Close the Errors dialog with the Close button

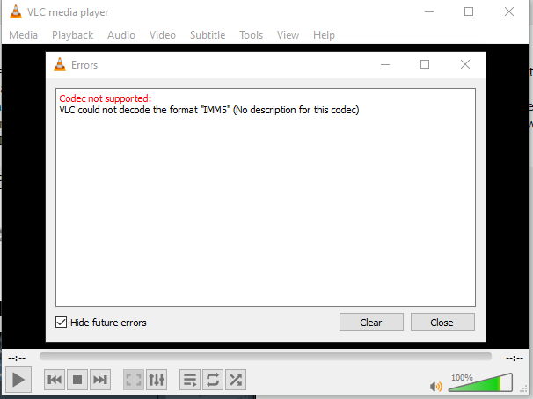[x=442, y=322]
